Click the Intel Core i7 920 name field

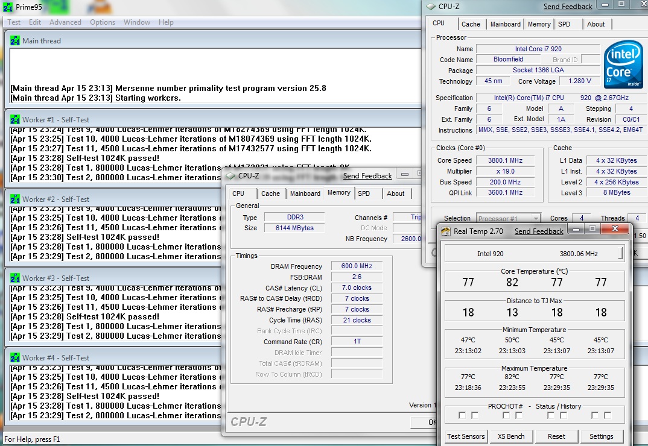538,49
